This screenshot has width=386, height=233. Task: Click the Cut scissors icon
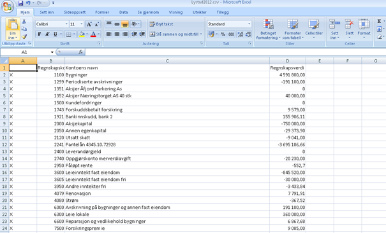click(24, 22)
